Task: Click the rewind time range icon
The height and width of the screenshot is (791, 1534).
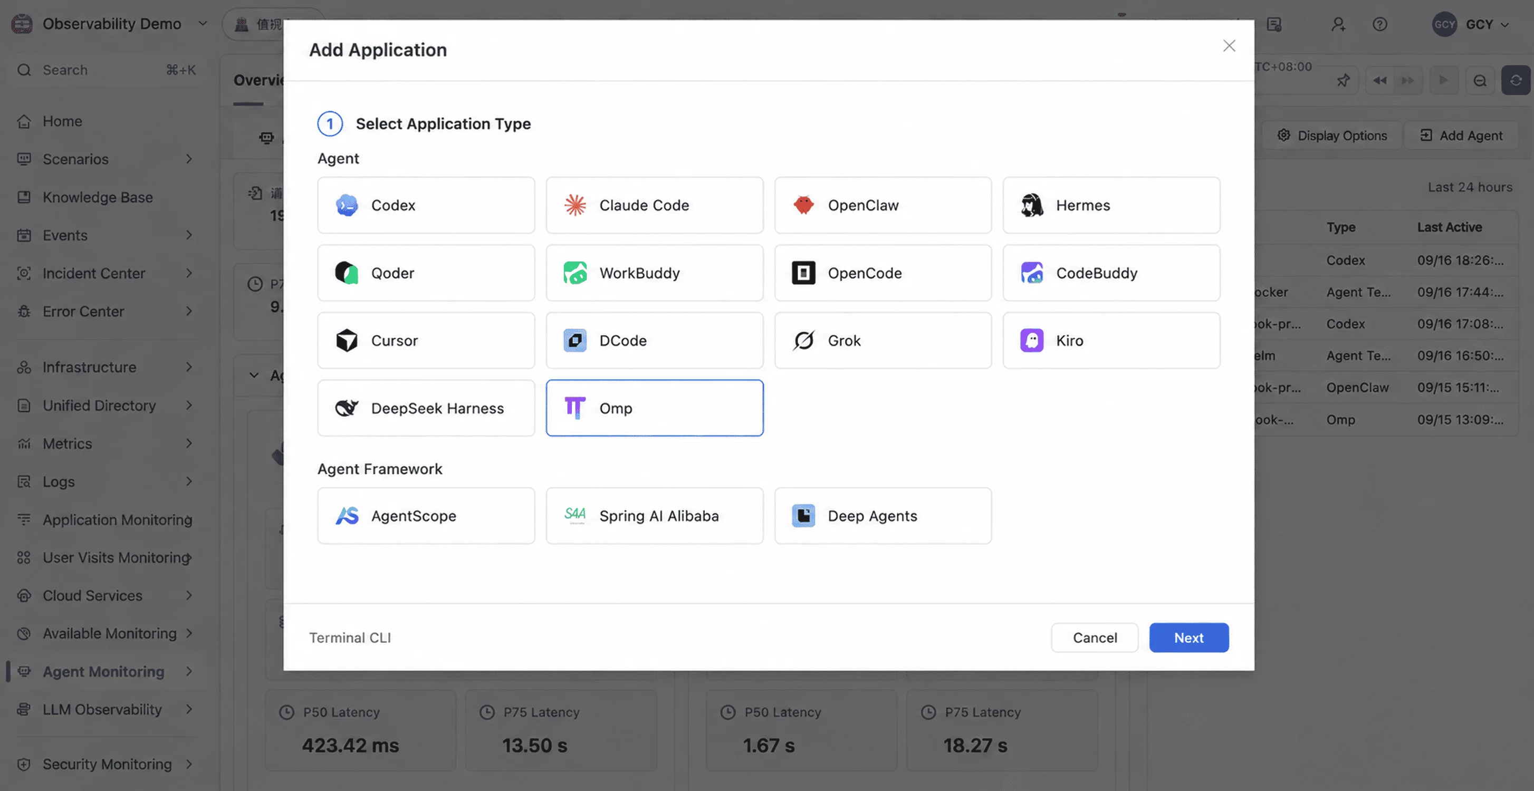Action: tap(1380, 80)
